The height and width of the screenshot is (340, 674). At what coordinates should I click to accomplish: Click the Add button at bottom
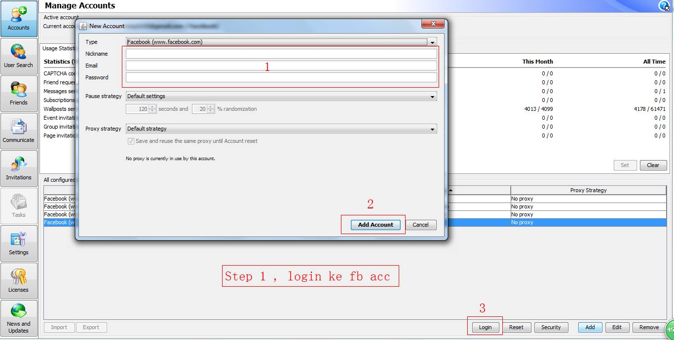pos(590,327)
